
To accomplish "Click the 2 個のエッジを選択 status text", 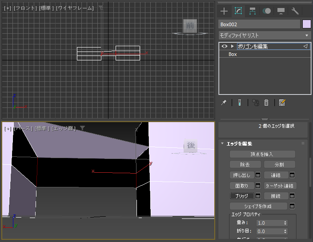I will (277, 126).
